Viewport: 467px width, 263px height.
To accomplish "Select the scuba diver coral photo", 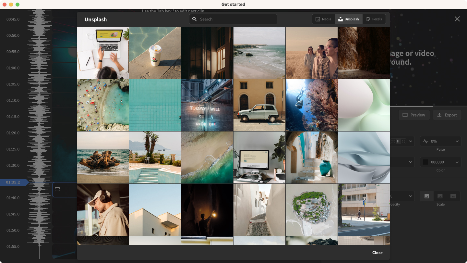I will click(x=312, y=105).
